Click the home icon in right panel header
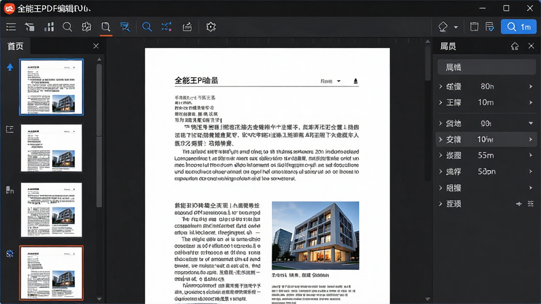541x304 pixels. 515,46
